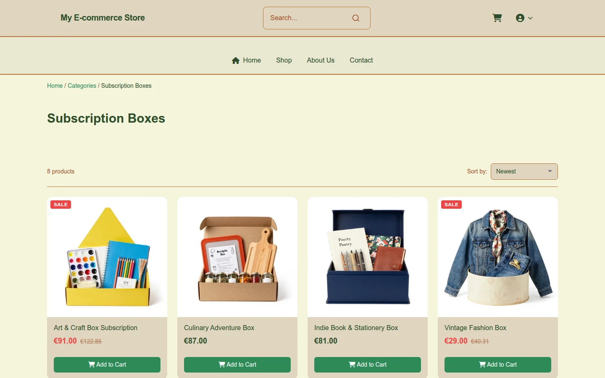Click the €40.31 struck-through price

480,341
